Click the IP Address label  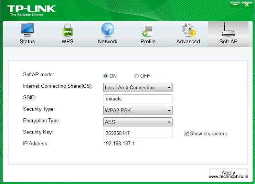tap(36, 143)
